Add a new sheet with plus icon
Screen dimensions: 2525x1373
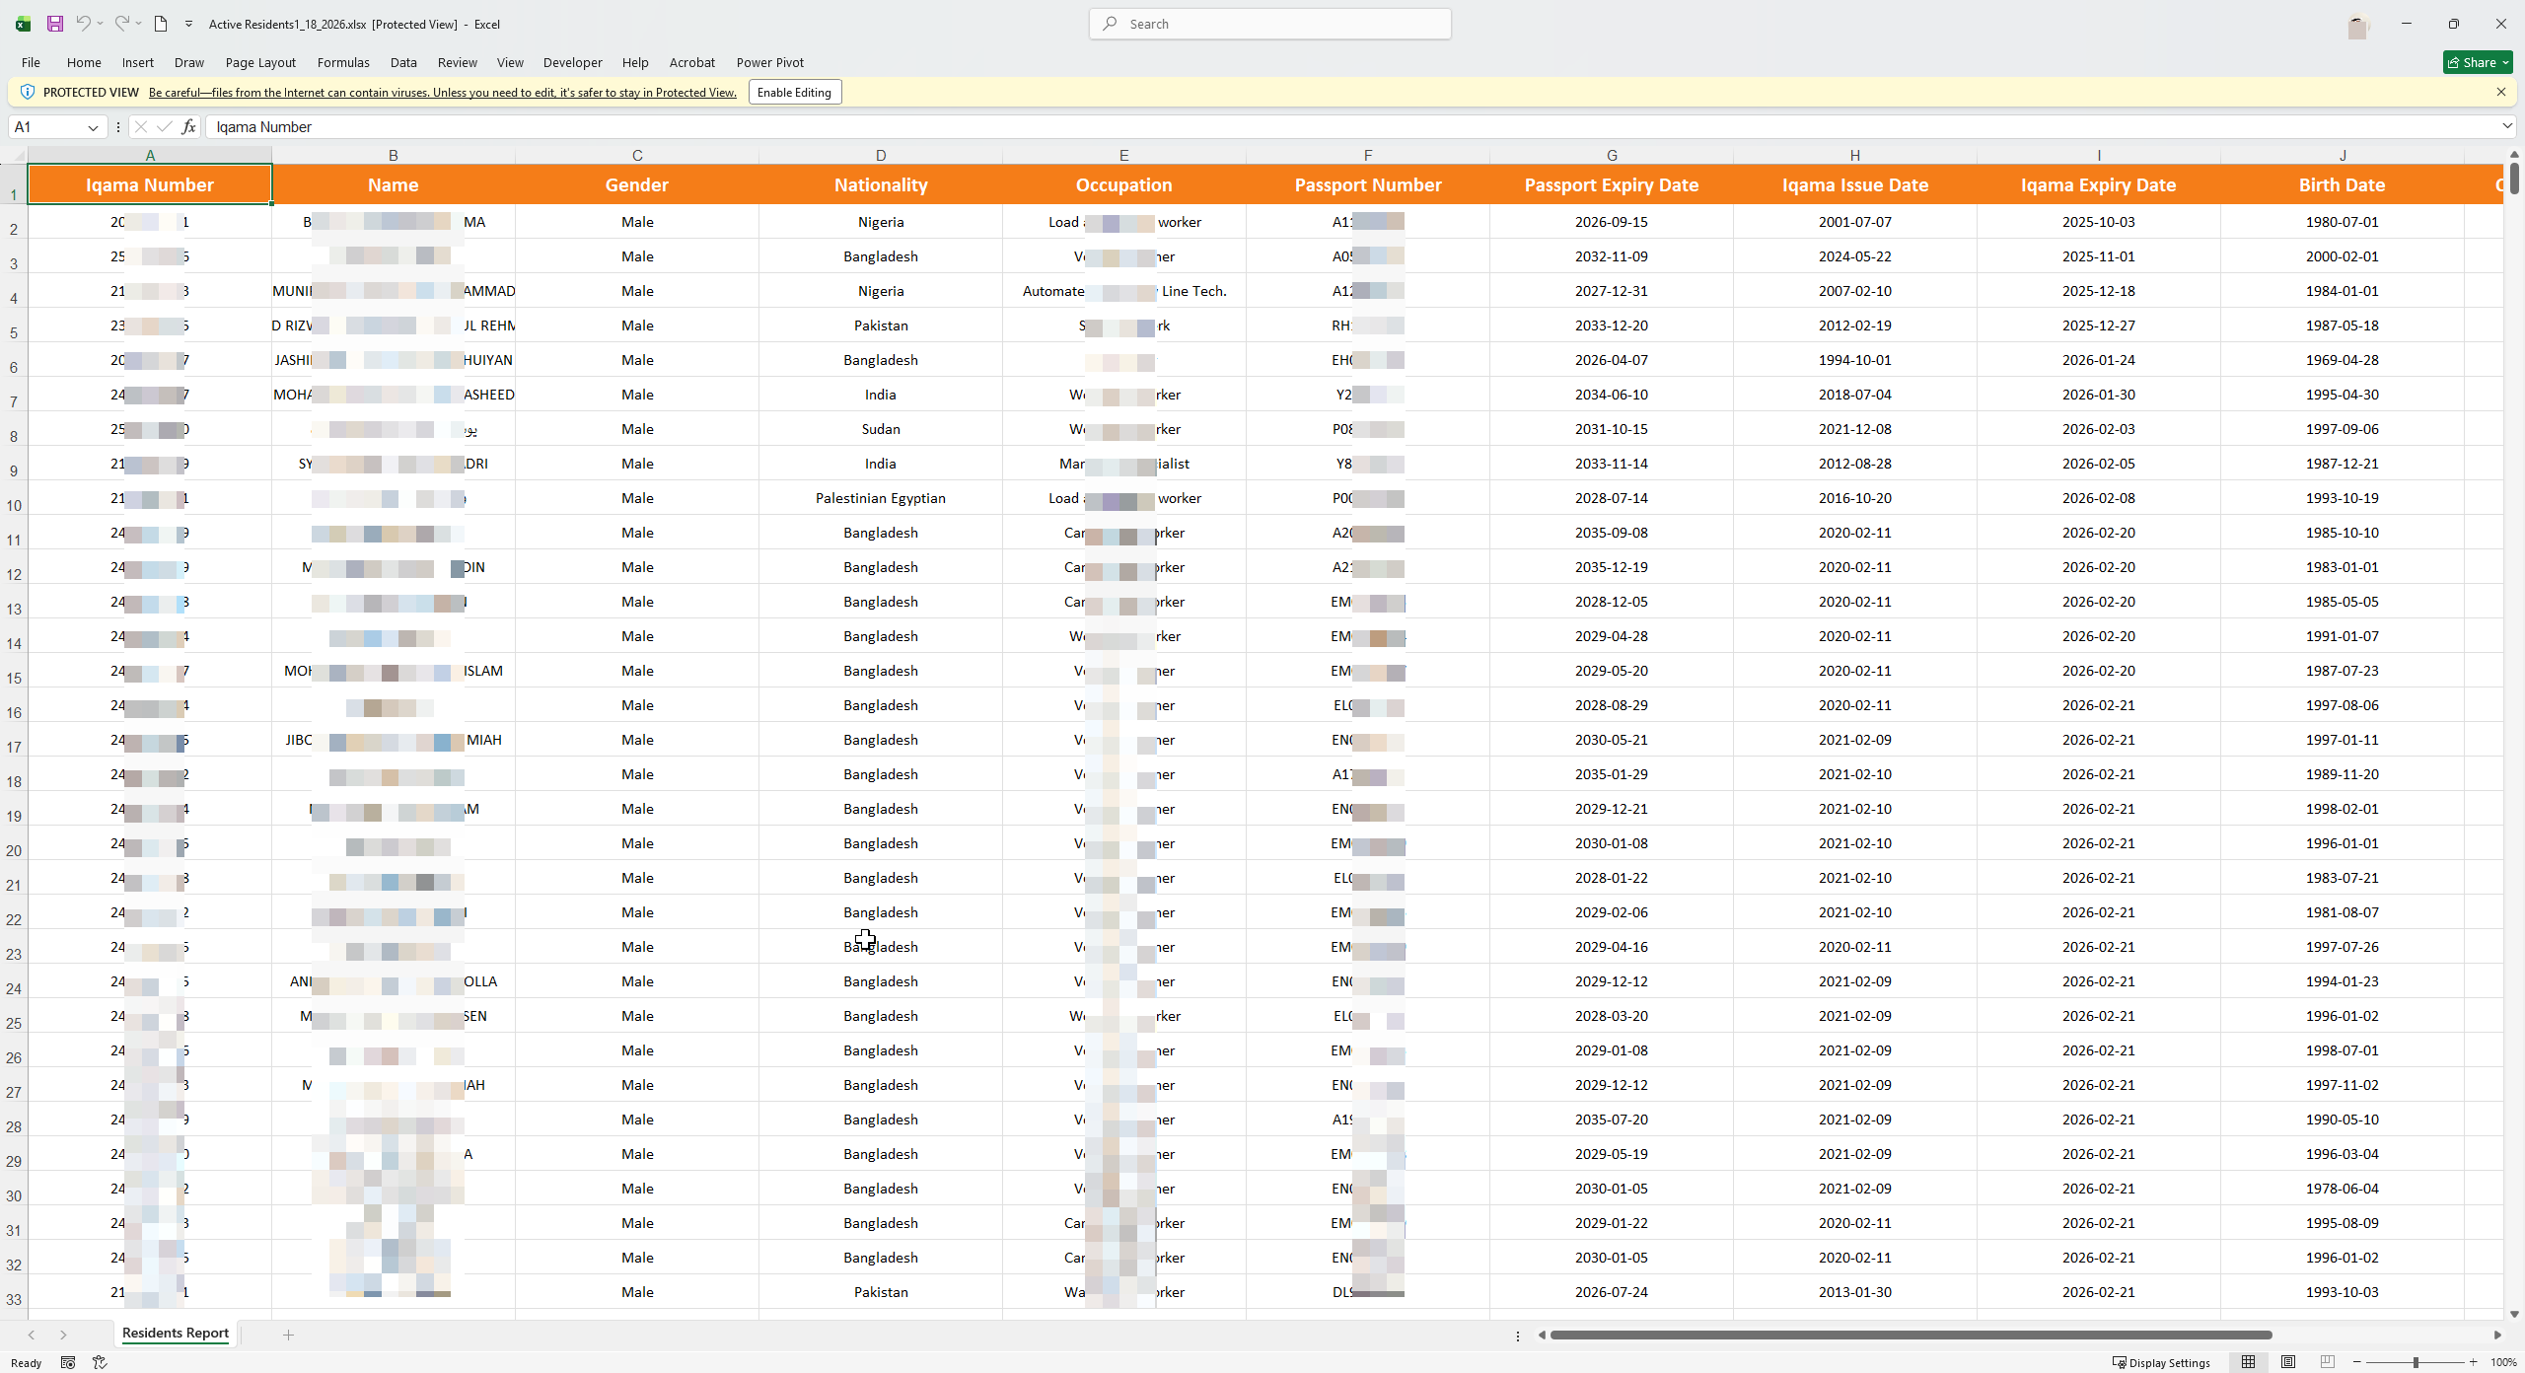tap(288, 1335)
